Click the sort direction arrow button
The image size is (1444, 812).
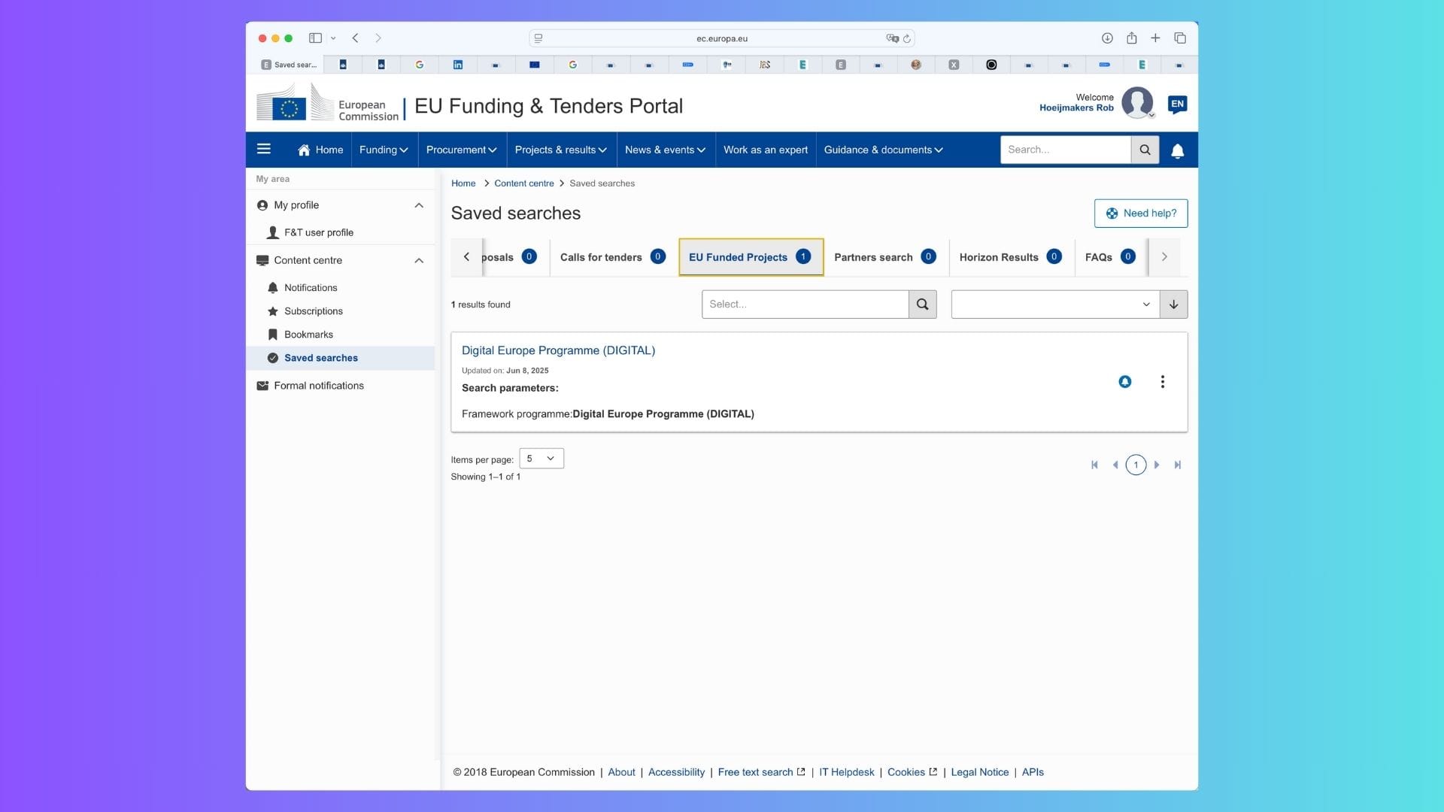pyautogui.click(x=1173, y=304)
